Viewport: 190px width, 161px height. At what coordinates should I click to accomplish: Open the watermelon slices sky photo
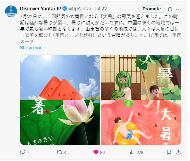point(60,77)
